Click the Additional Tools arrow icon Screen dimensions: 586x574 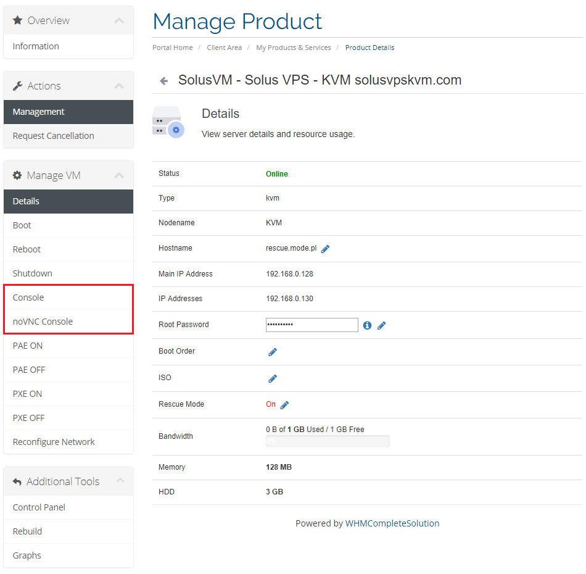tap(17, 481)
